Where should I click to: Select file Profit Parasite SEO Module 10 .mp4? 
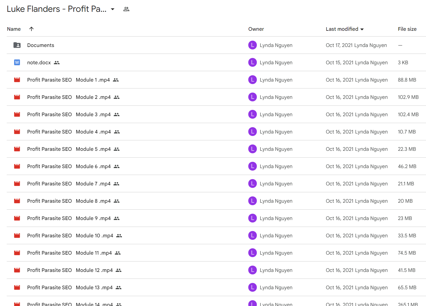(x=70, y=236)
